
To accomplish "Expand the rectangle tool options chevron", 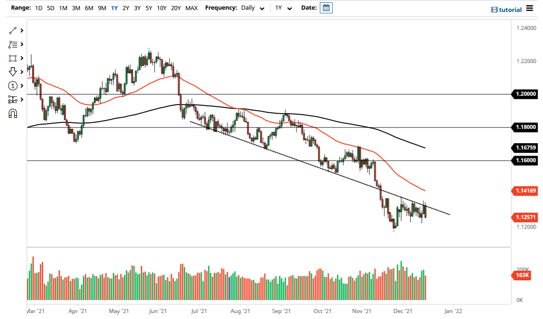I will pos(21,58).
